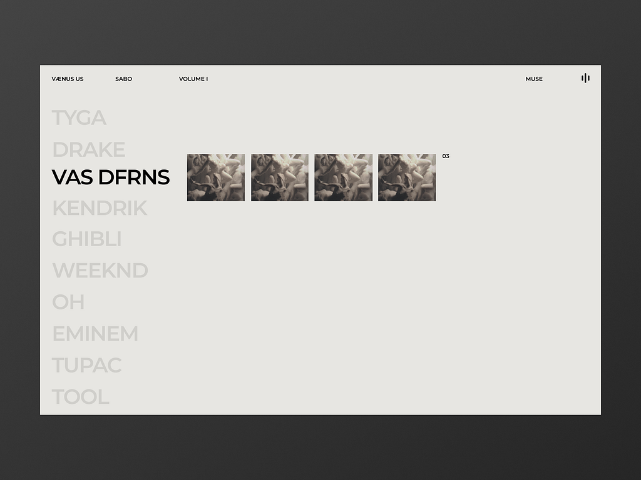Screen dimensions: 641x480
Task: Open the GHIBLI list entry
Action: pyautogui.click(x=87, y=239)
